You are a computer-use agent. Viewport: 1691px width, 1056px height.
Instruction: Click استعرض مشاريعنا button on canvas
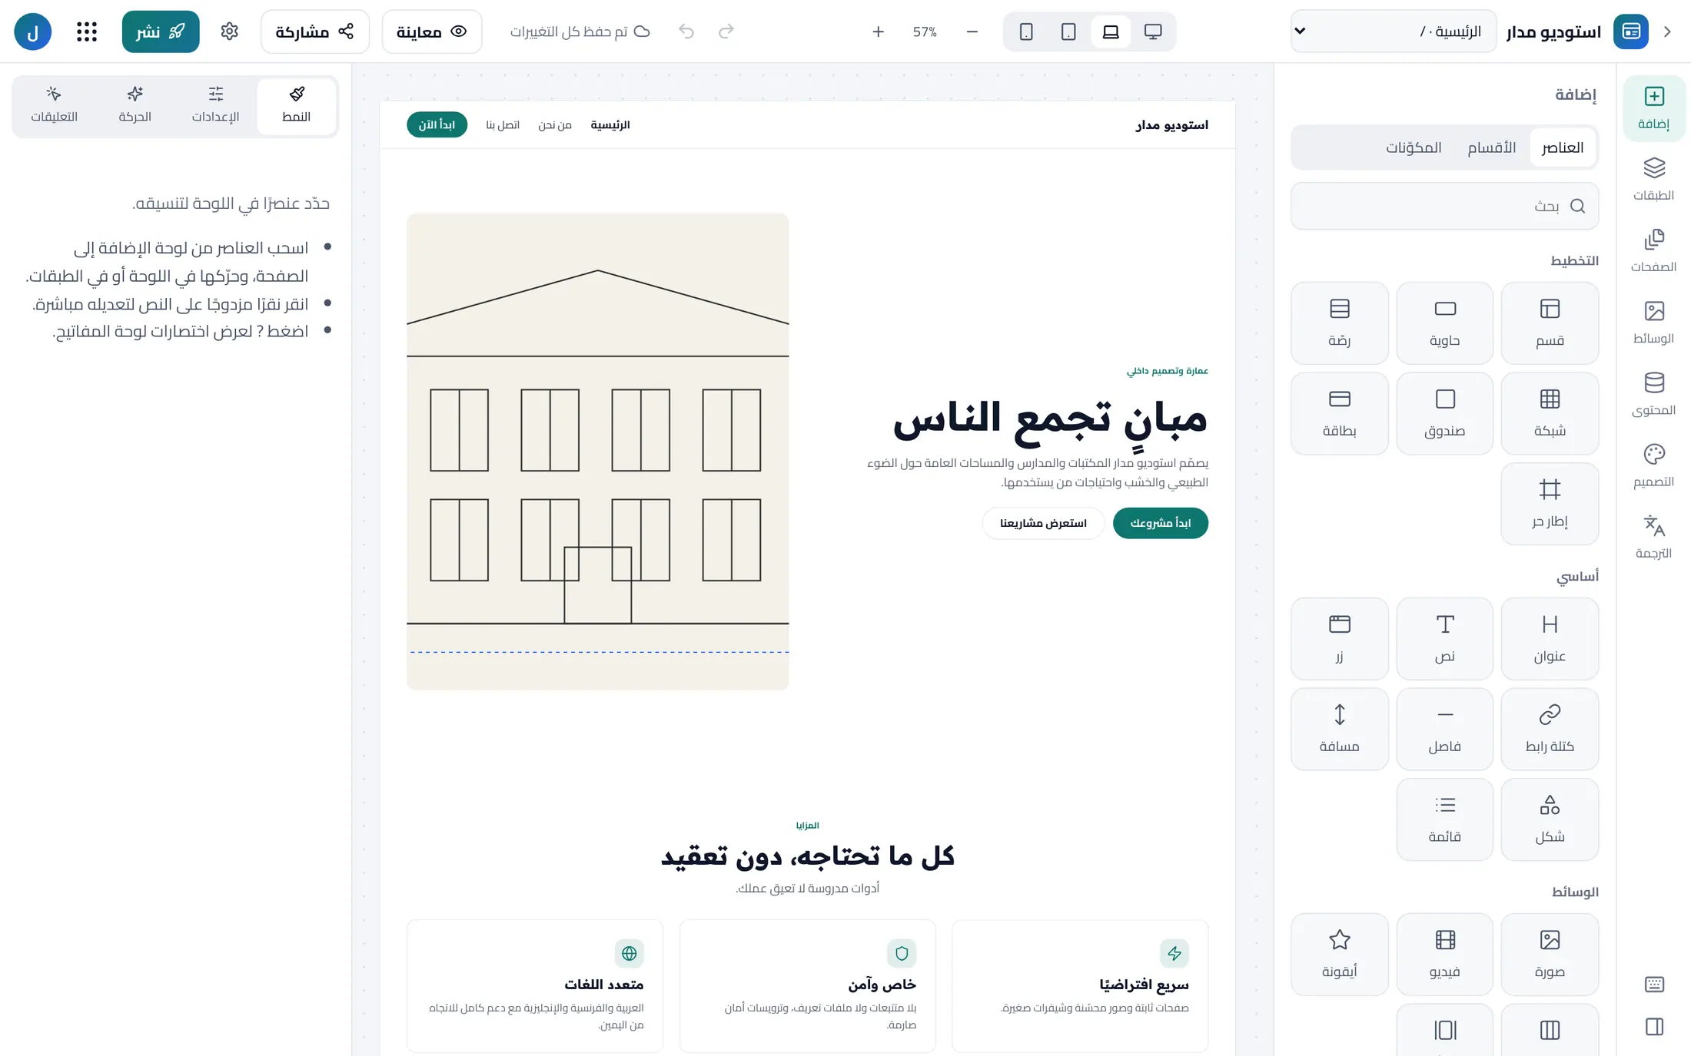coord(1043,523)
